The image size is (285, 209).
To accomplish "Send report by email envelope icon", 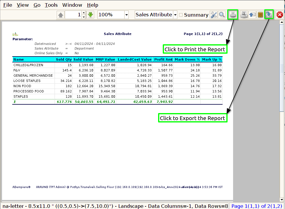I will [x=252, y=15].
